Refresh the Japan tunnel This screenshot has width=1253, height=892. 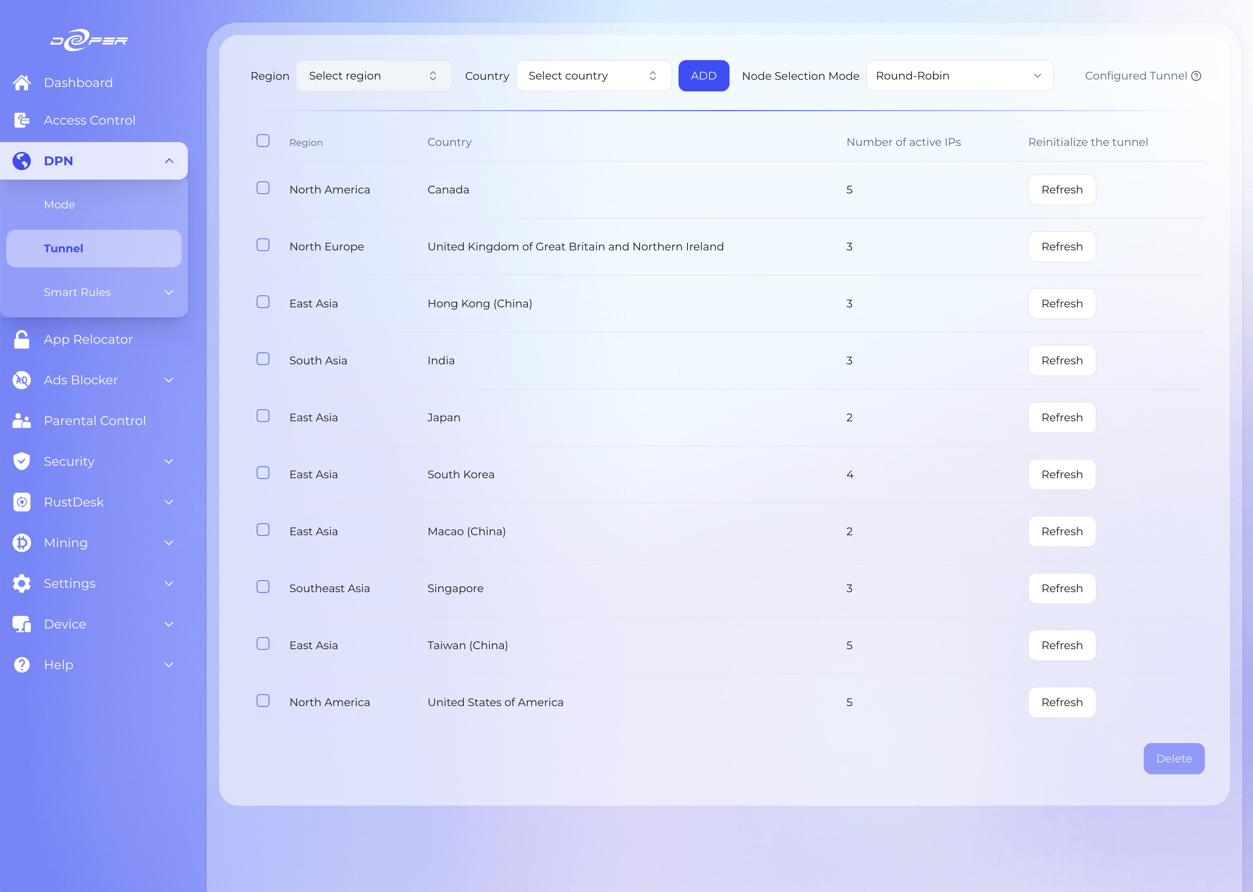pos(1061,418)
